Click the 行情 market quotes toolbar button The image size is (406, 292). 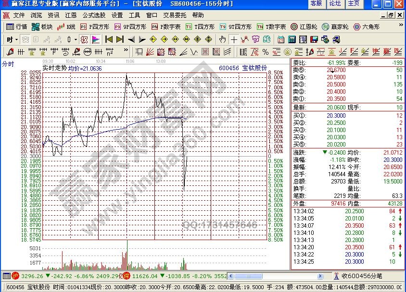point(16,27)
